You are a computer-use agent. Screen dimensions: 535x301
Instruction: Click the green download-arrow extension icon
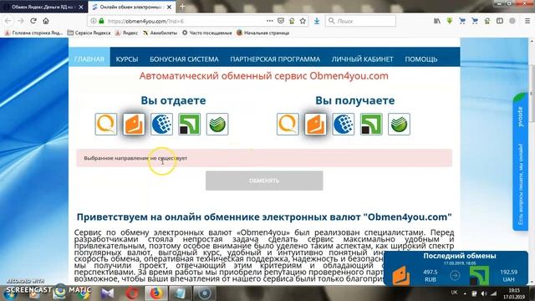[450, 21]
